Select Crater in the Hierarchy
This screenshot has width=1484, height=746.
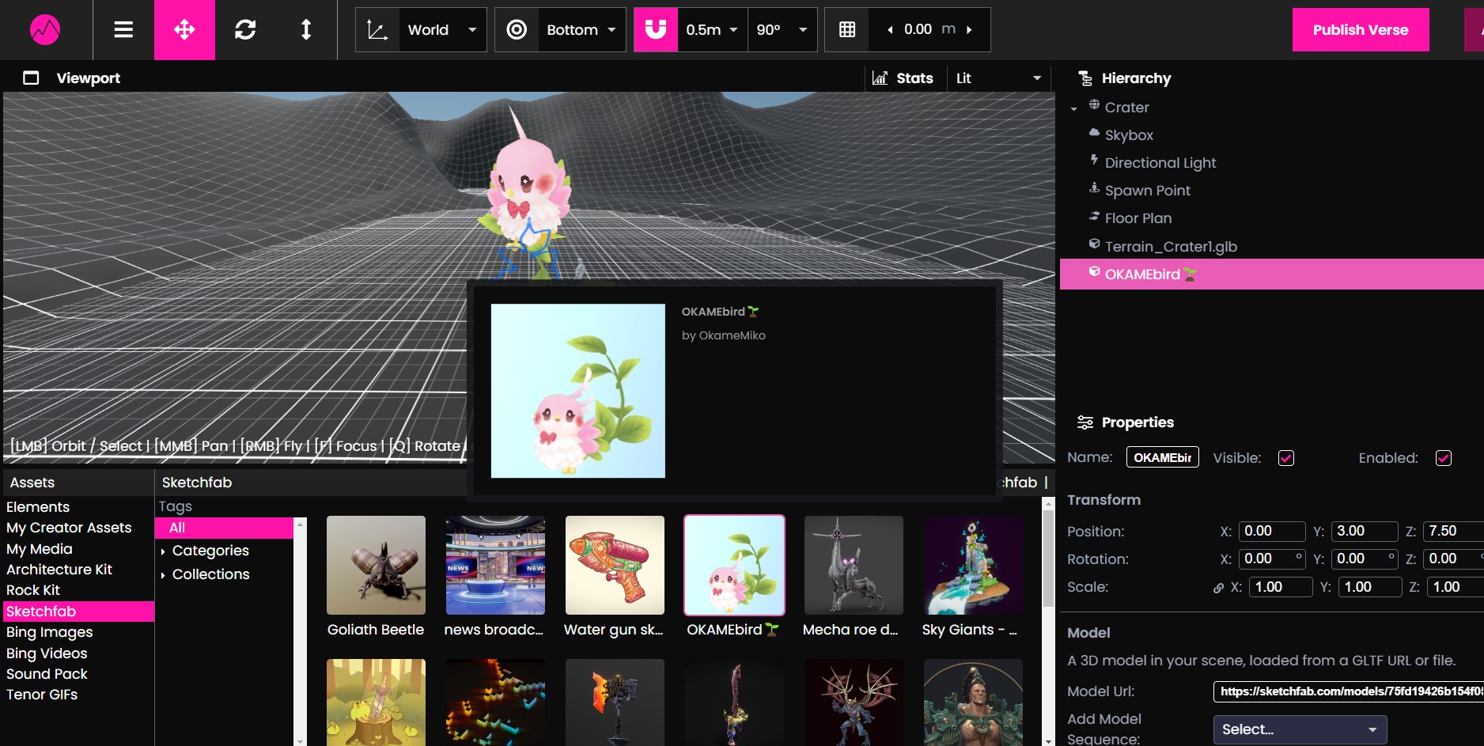click(1126, 108)
